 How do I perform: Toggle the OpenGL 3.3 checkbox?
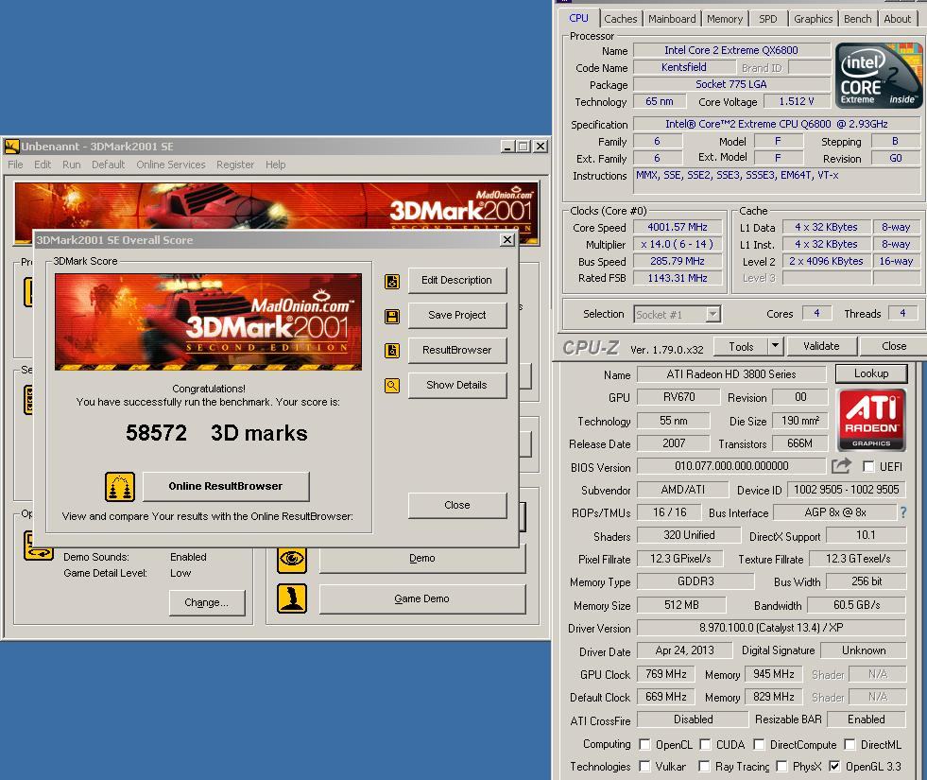pos(834,767)
